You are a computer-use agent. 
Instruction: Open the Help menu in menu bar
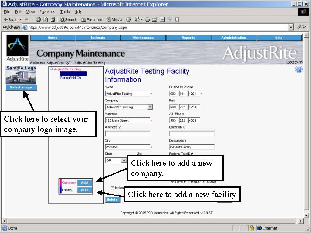(78, 12)
